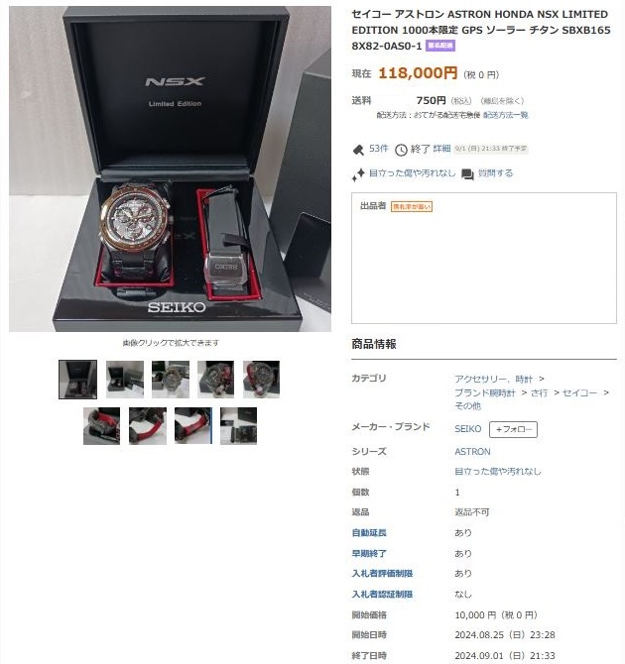
Task: Select the fifth thumbnail with red strap
Action: [x=261, y=380]
